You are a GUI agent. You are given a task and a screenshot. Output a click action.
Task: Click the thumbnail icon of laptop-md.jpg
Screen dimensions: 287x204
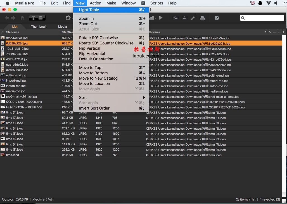(x=3, y=86)
